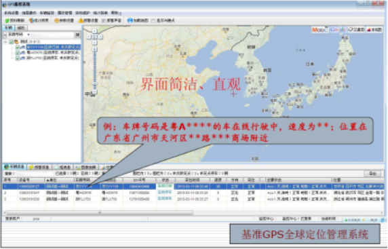
Task: Uncheck the first vehicle in tree
Action: pyautogui.click(x=18, y=47)
